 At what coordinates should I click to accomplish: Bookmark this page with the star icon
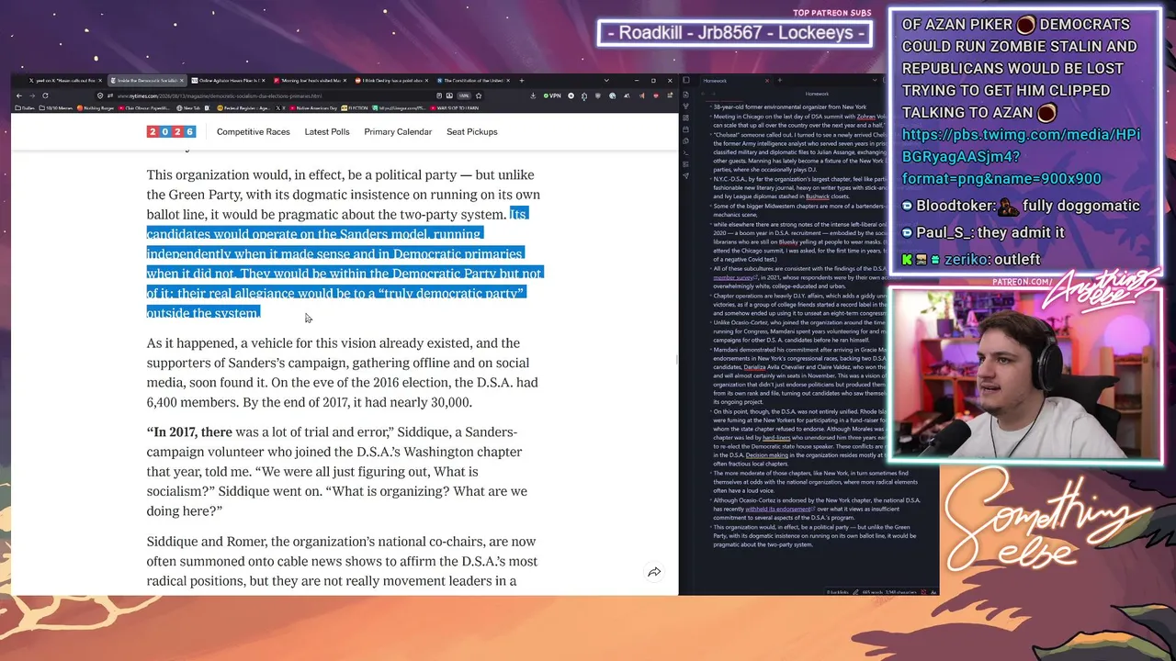tap(479, 95)
